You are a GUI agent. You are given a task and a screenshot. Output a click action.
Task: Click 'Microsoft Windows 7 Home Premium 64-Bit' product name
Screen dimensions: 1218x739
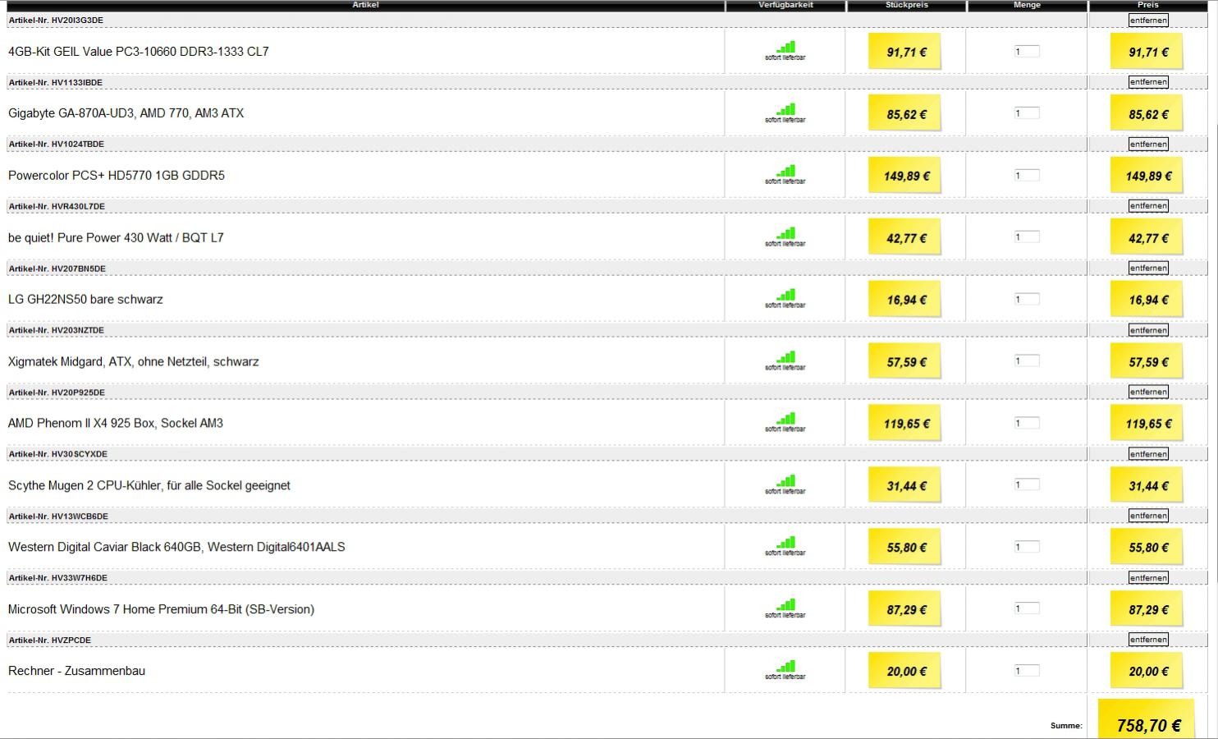[126, 609]
